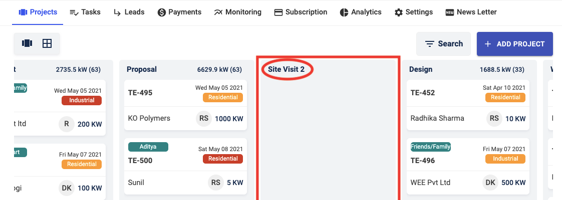Screen dimensions: 562x200
Task: View the Analytics tab
Action: [x=360, y=12]
